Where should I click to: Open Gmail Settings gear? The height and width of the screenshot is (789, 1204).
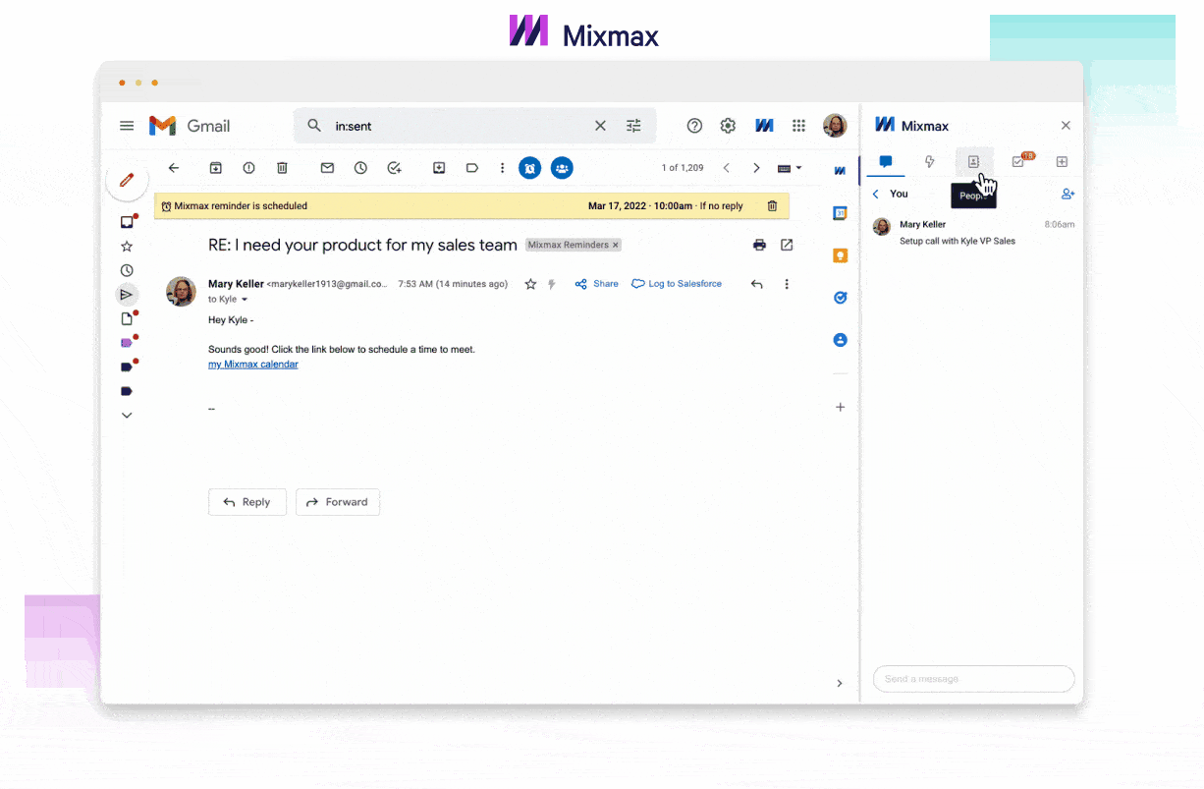728,126
